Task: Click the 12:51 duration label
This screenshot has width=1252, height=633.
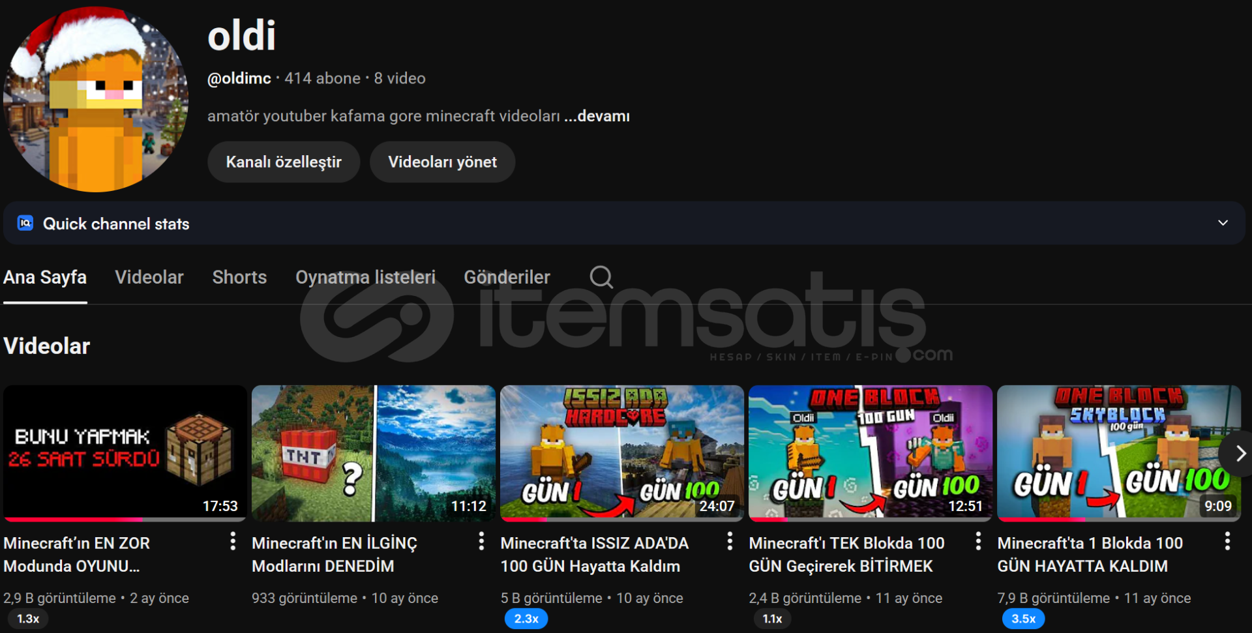Action: (x=965, y=506)
